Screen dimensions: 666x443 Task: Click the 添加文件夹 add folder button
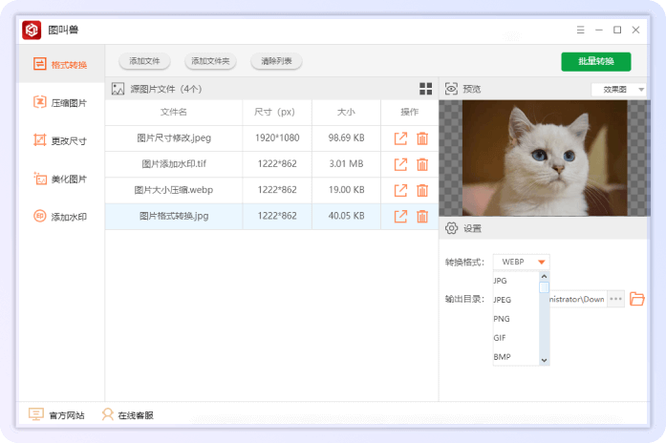point(210,61)
